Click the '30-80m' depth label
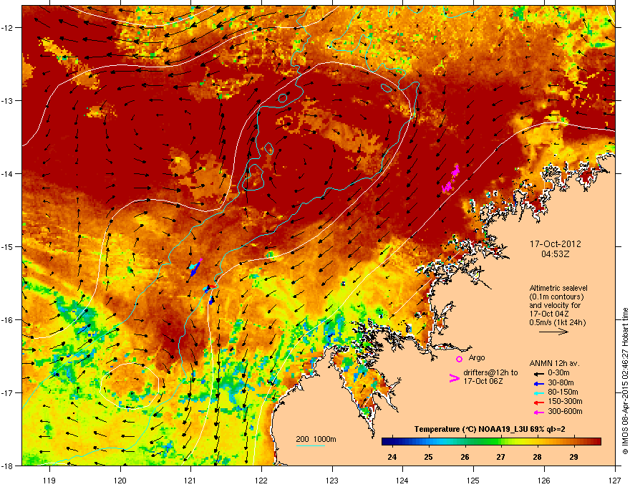Image resolution: width=630 pixels, height=487 pixels. coord(561,383)
